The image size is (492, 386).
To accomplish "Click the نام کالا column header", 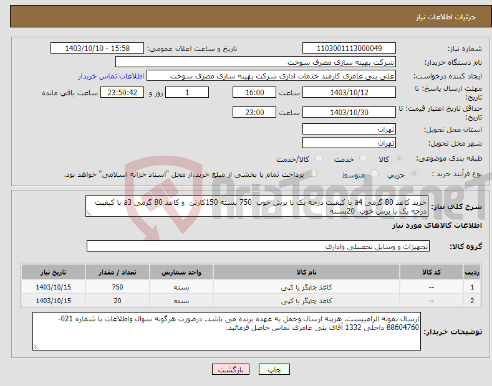I will coord(306,272).
